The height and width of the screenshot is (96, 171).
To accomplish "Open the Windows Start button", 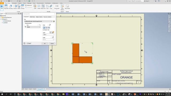I will [2, 94].
